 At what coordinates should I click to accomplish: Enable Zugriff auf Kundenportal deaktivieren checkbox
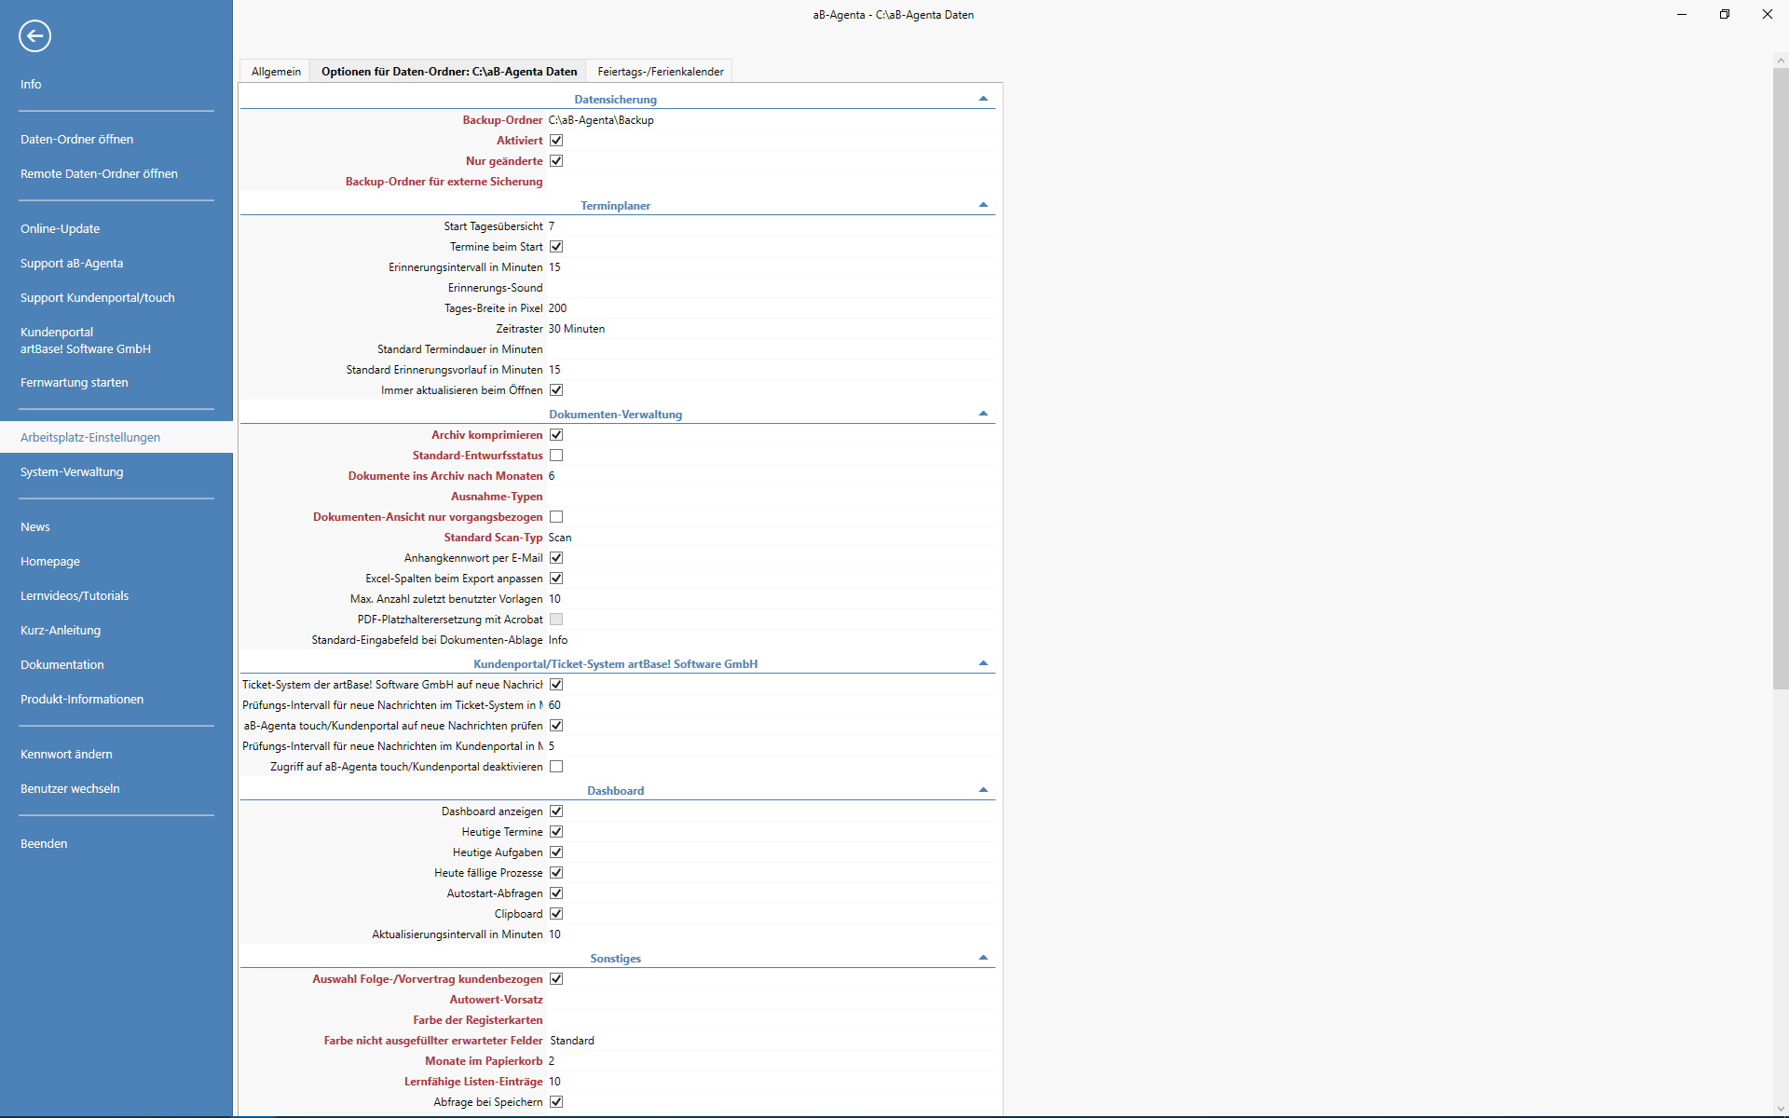(x=556, y=767)
